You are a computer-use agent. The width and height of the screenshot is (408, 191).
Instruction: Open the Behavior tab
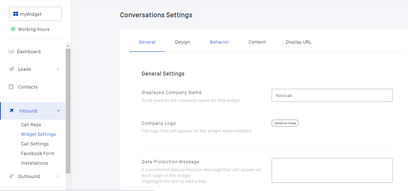[219, 42]
